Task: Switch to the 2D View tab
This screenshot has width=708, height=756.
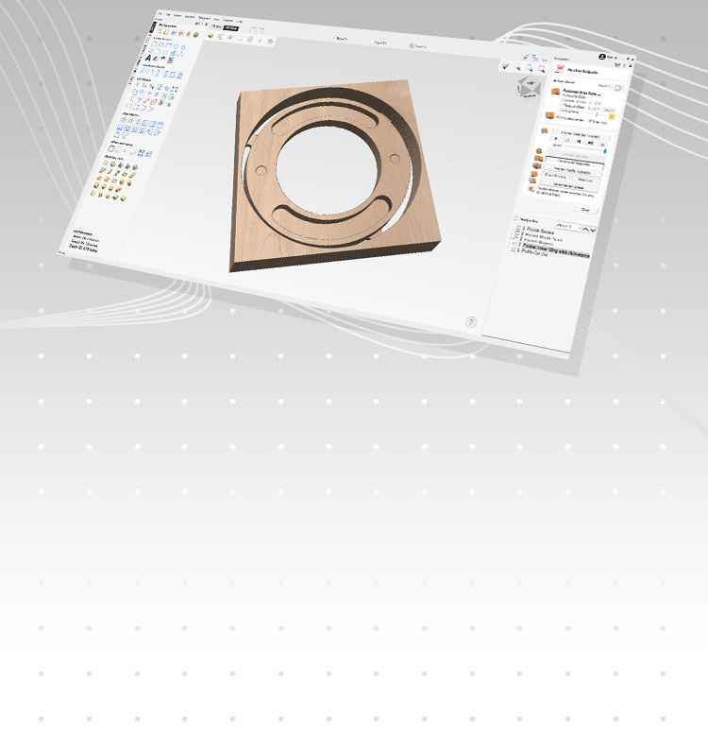Action: 216,26
